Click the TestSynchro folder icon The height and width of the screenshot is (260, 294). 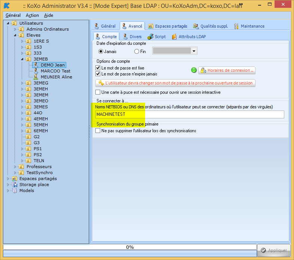coord(21,173)
